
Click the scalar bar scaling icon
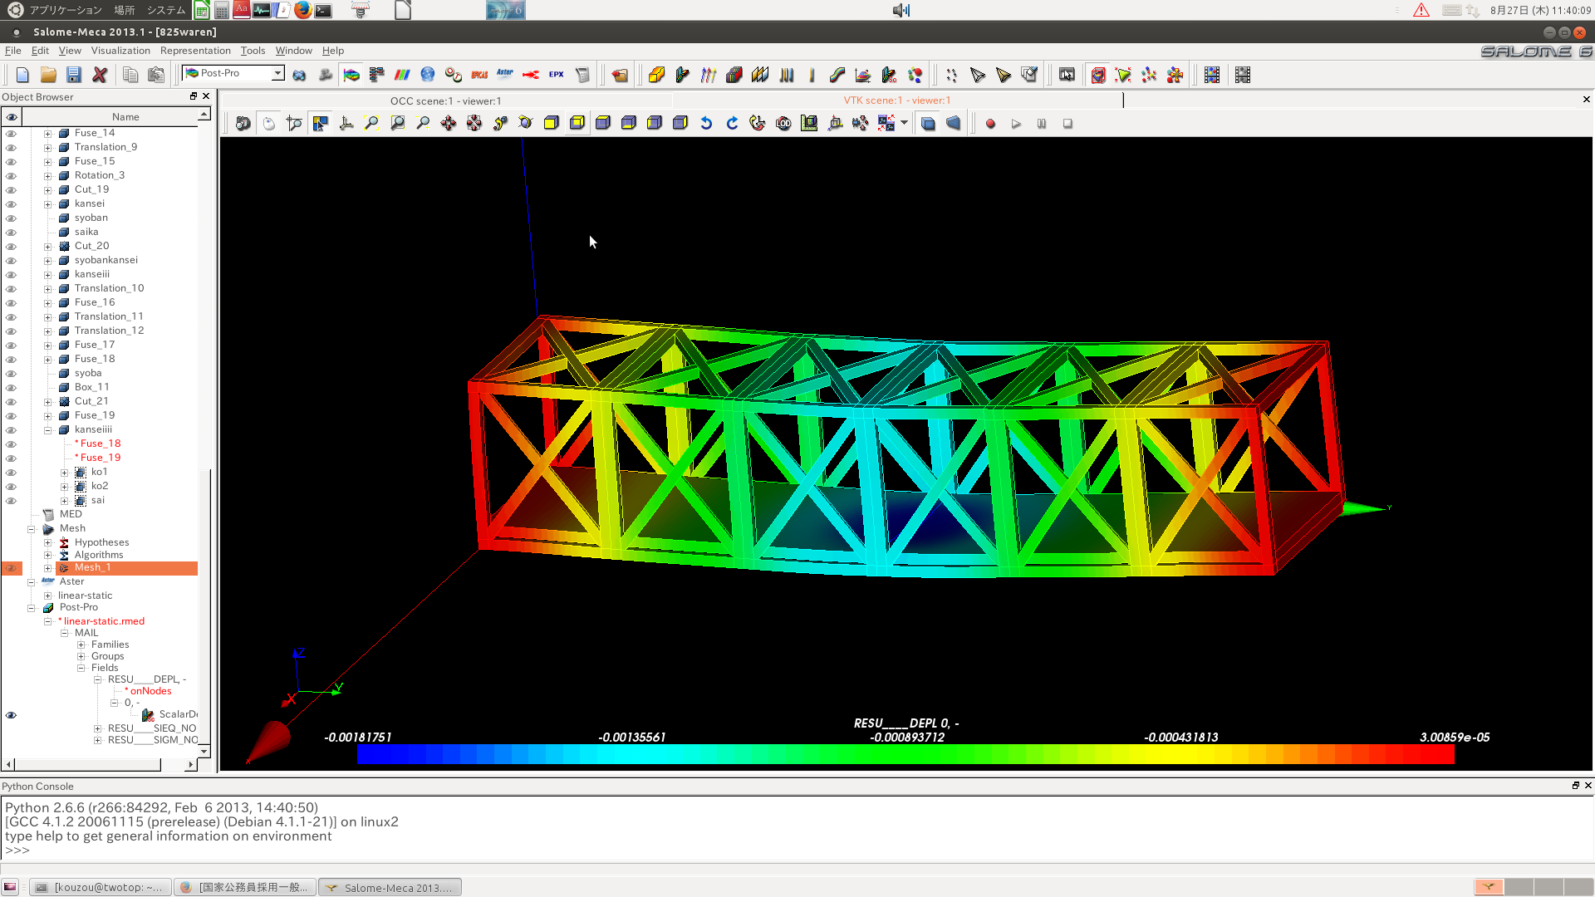point(809,123)
